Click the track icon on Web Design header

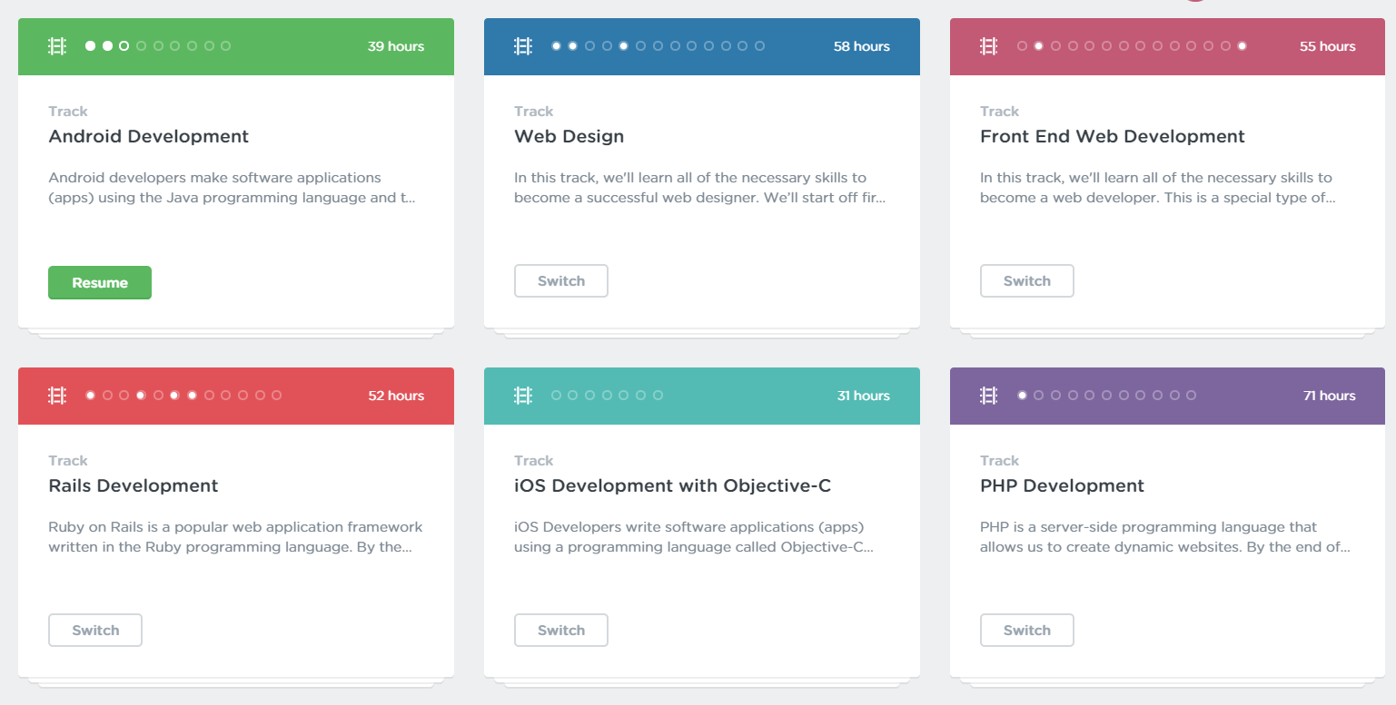tap(523, 46)
